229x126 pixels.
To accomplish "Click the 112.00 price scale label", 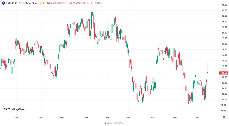I will pyautogui.click(x=224, y=66).
